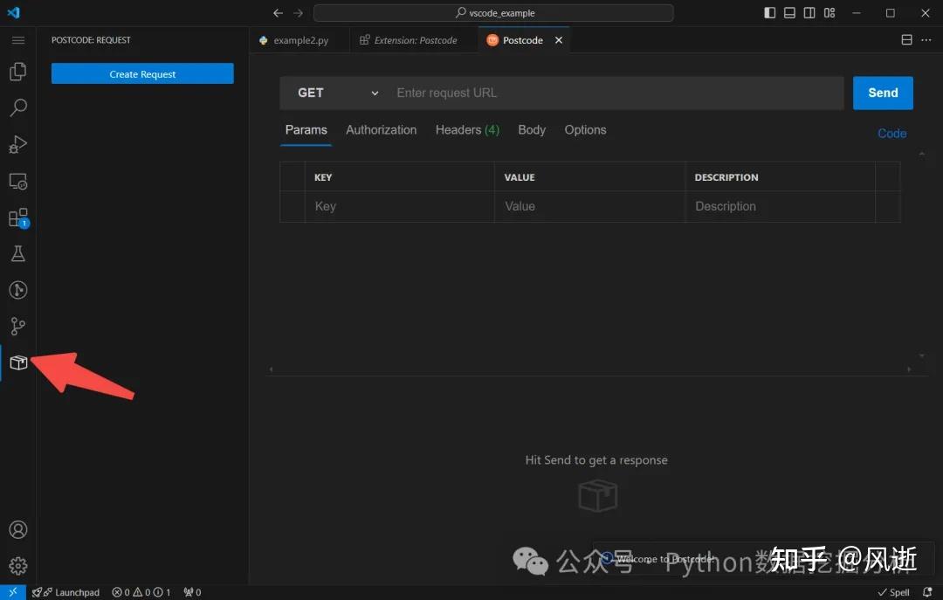Open the Accounts menu

18,529
